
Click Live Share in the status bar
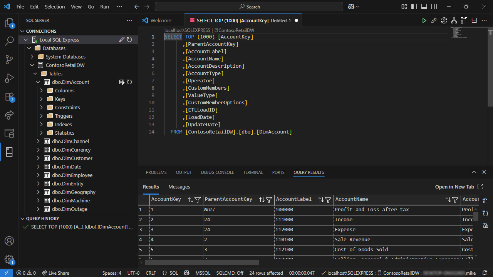pyautogui.click(x=55, y=273)
